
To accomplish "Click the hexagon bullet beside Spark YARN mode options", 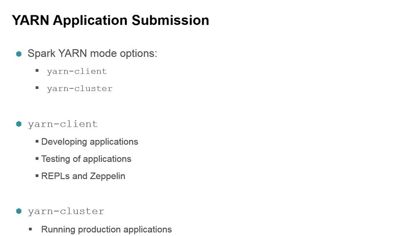I will 18,54.
